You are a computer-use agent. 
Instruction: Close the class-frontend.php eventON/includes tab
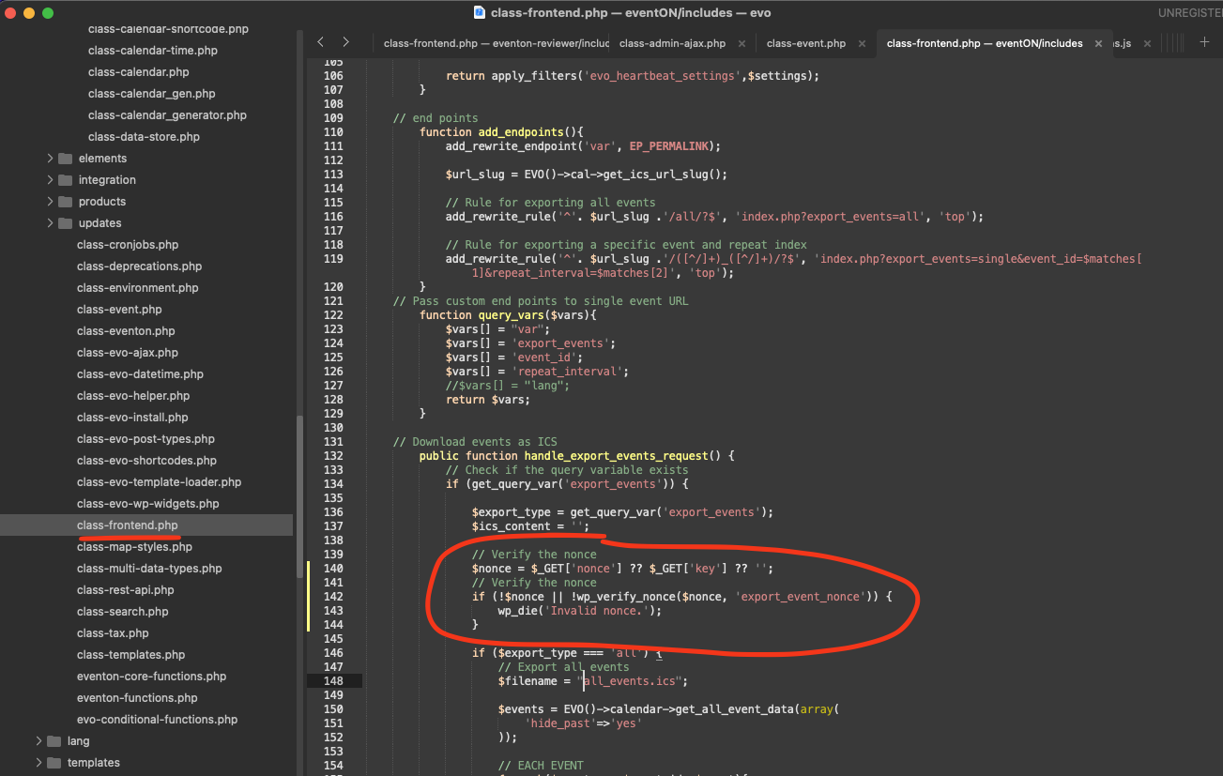tap(1098, 43)
